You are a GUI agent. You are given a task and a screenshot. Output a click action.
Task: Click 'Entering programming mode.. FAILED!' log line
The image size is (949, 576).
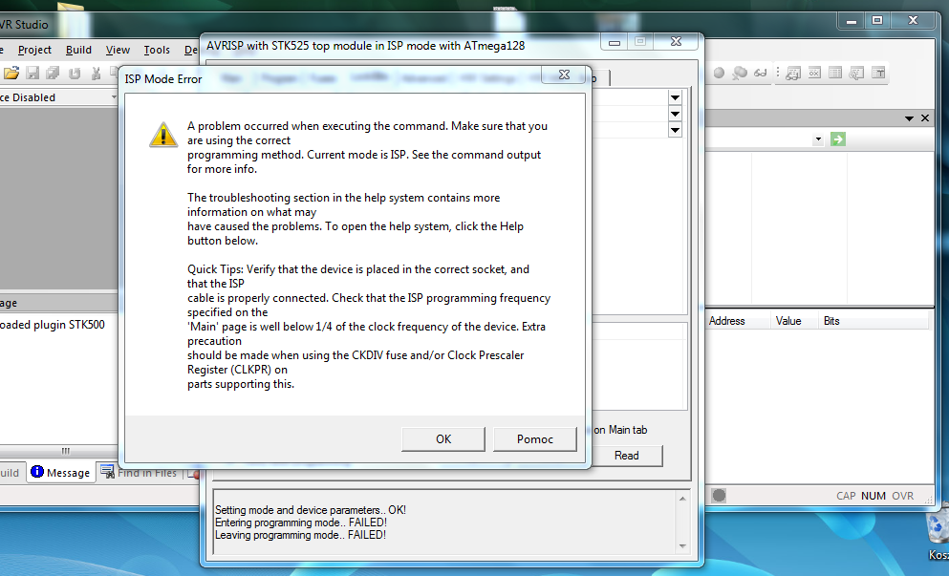coord(301,523)
